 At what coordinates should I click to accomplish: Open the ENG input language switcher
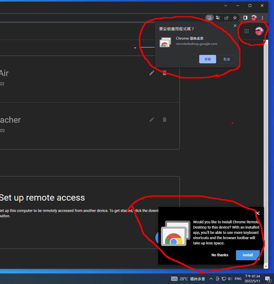pyautogui.click(x=238, y=279)
